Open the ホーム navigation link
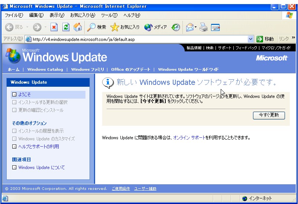Image resolution: width=298 pixels, height=204 pixels. (x=14, y=70)
